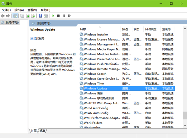This screenshot has width=187, height=138.
Task: Switch to the 标准 tab
Action: click(42, 131)
